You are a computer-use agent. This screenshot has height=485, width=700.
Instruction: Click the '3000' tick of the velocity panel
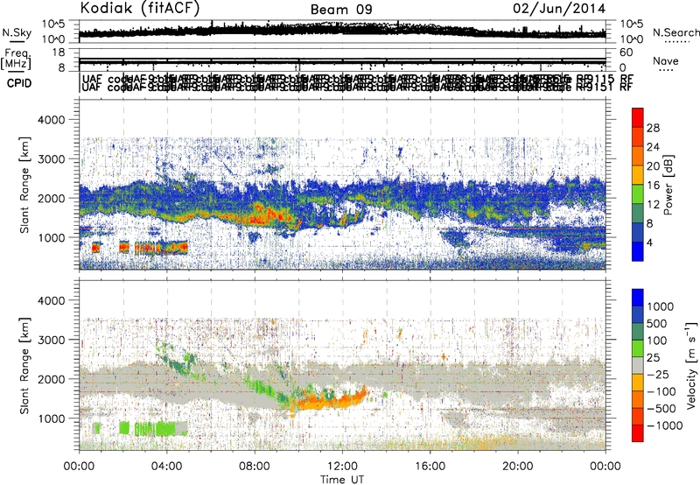pos(51,340)
